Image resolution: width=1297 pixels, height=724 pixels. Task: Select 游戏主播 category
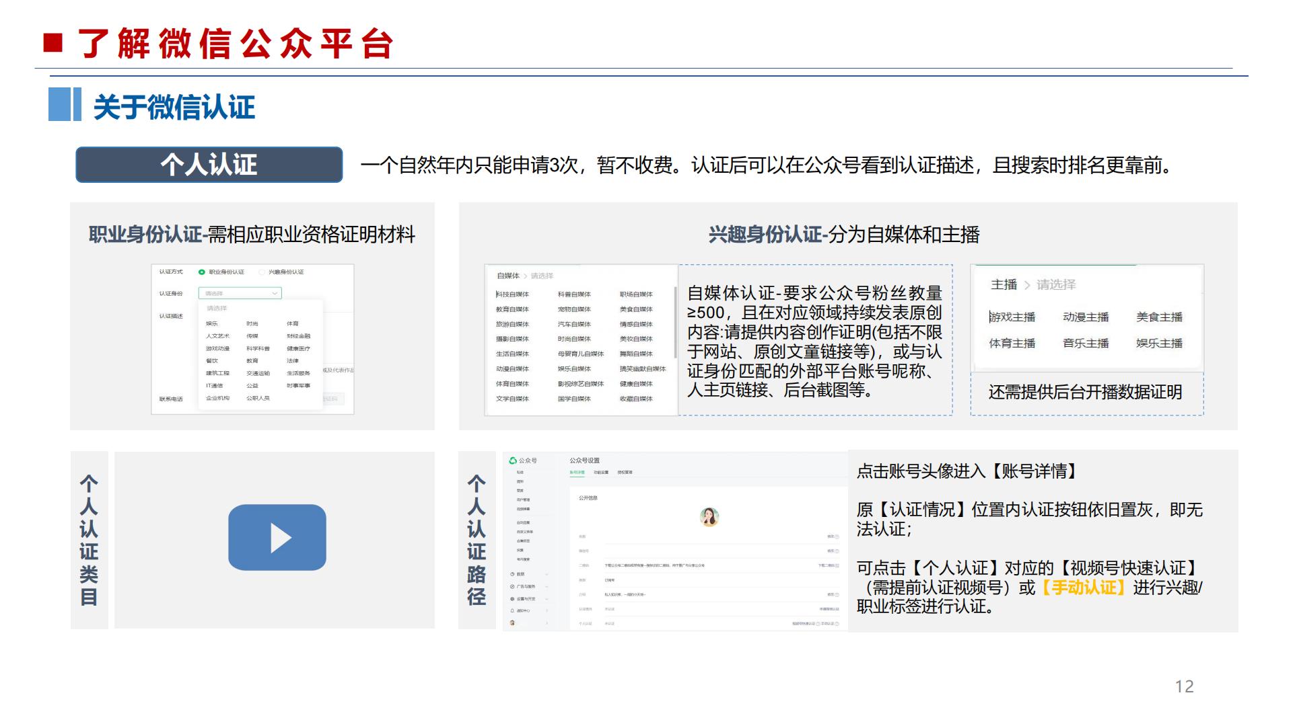tap(1012, 317)
